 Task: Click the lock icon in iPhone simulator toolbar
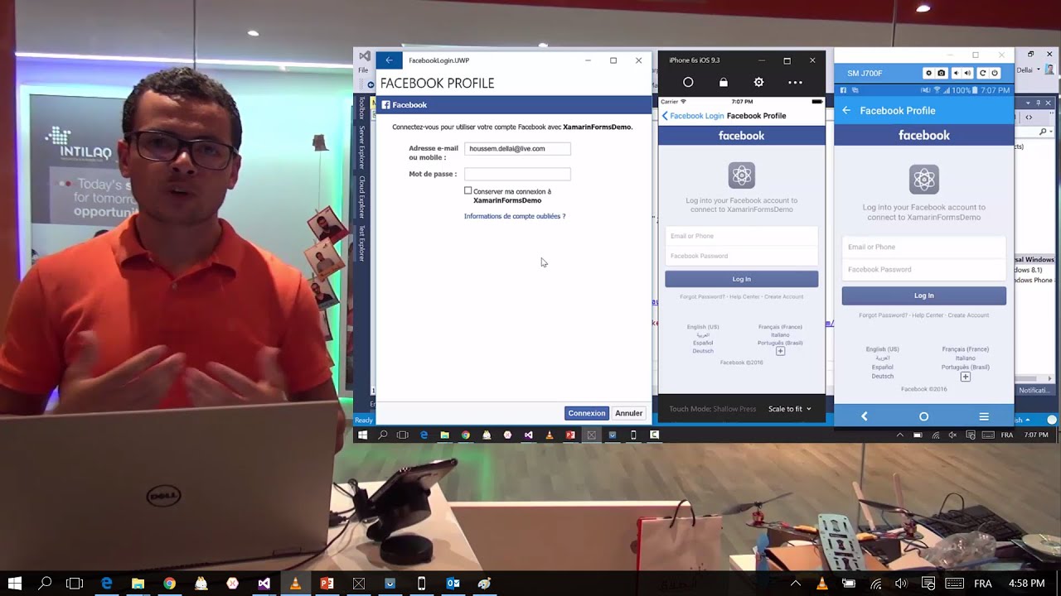point(724,82)
